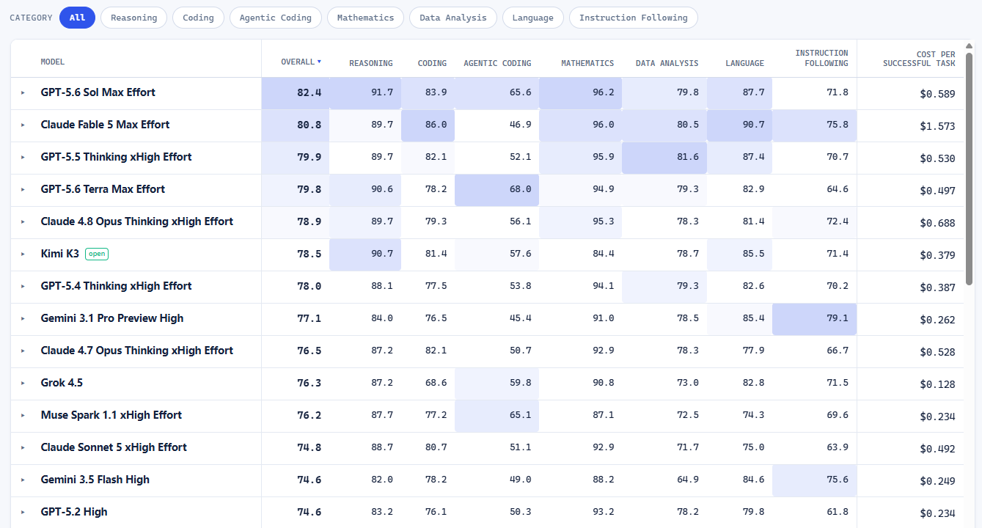Sort by the Model column header

tap(53, 62)
